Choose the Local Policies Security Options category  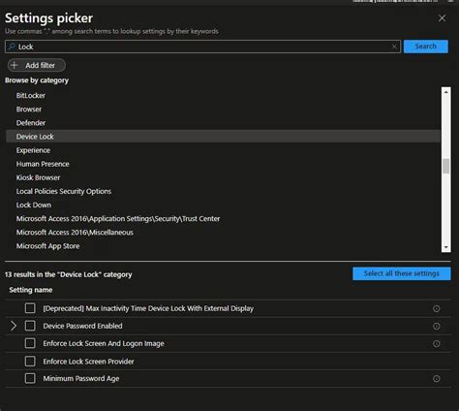pos(64,191)
